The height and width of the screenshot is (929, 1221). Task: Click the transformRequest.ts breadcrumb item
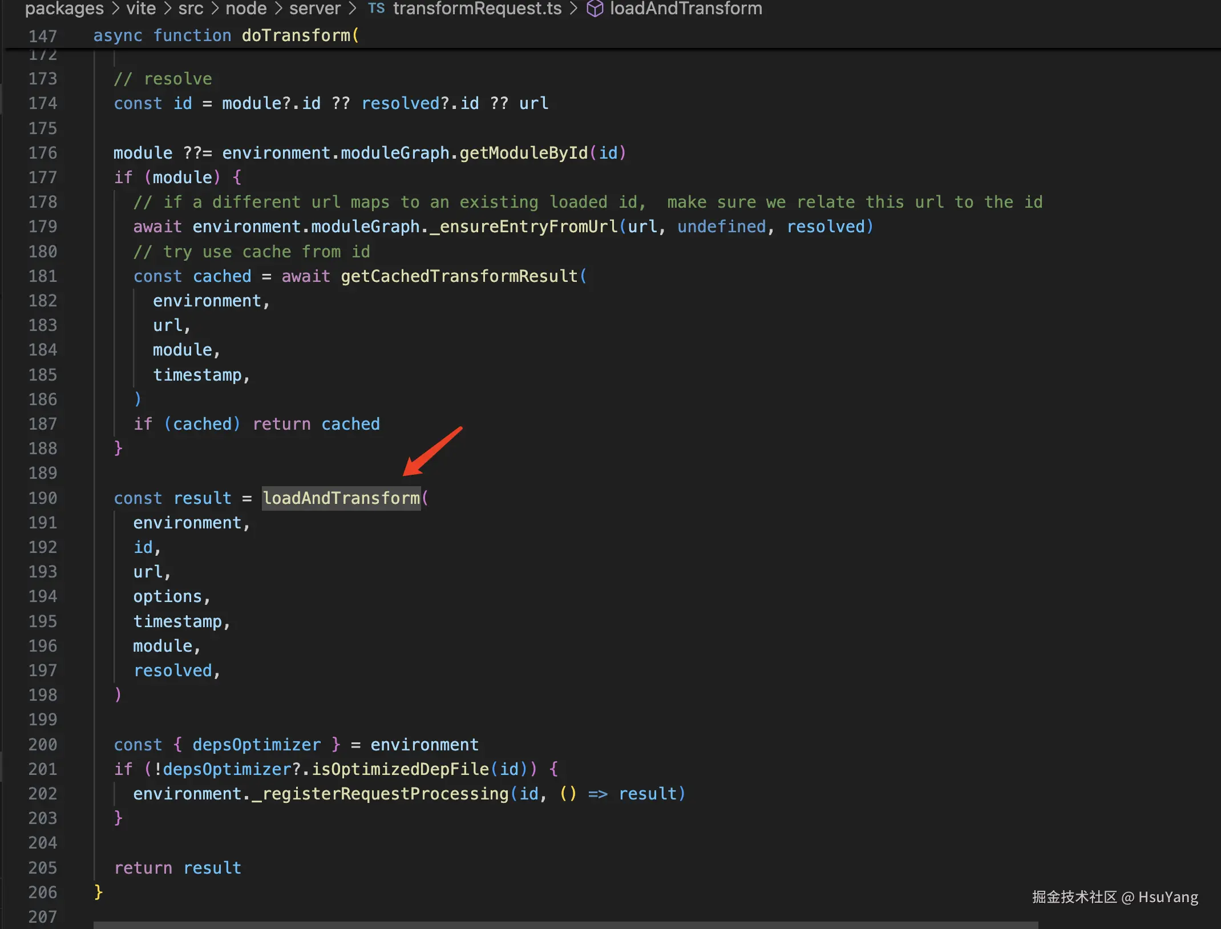point(477,9)
